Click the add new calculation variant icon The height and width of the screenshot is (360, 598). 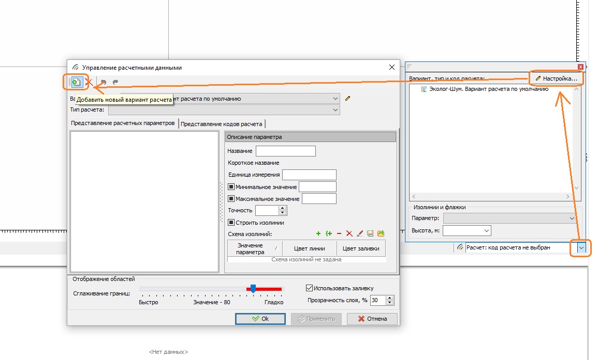pyautogui.click(x=77, y=82)
